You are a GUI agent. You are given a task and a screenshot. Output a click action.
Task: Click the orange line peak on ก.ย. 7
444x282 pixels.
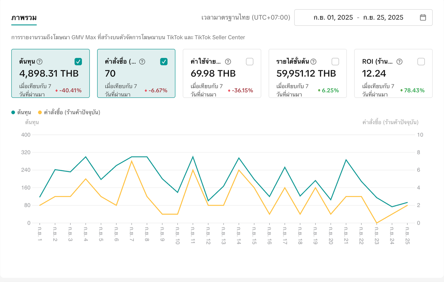click(132, 161)
